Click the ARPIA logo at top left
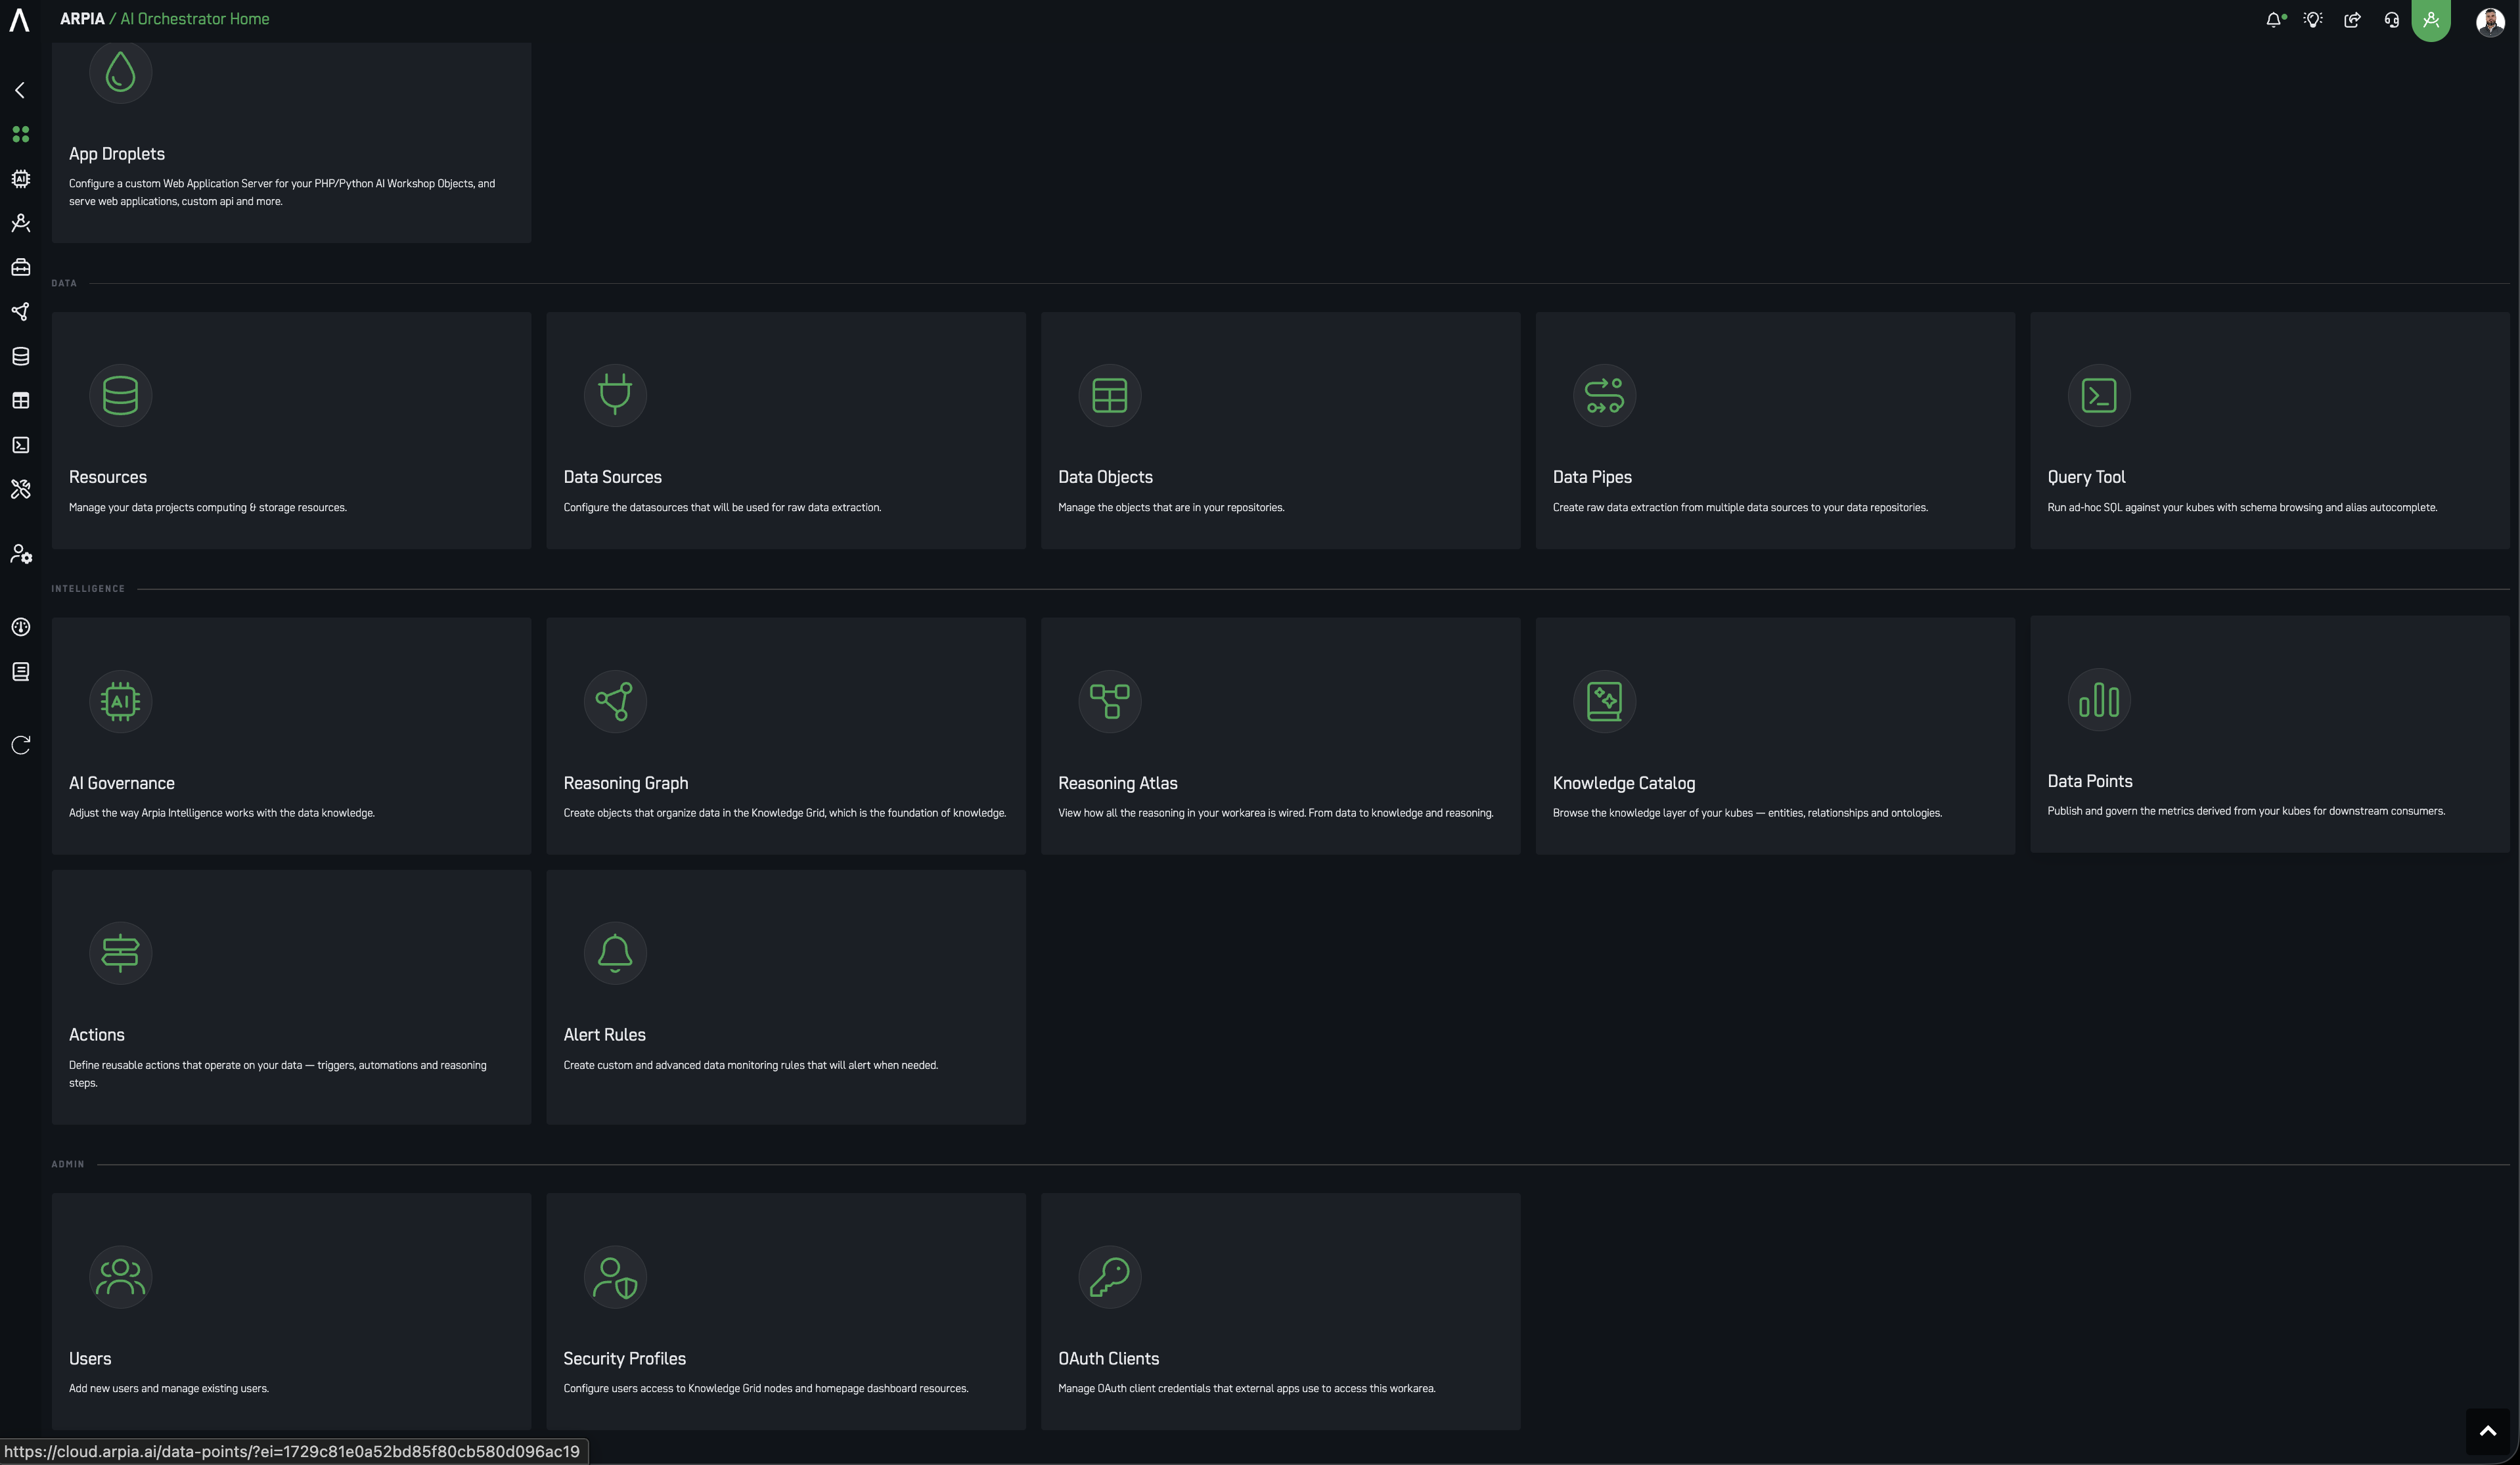Image resolution: width=2520 pixels, height=1465 pixels. coord(19,19)
